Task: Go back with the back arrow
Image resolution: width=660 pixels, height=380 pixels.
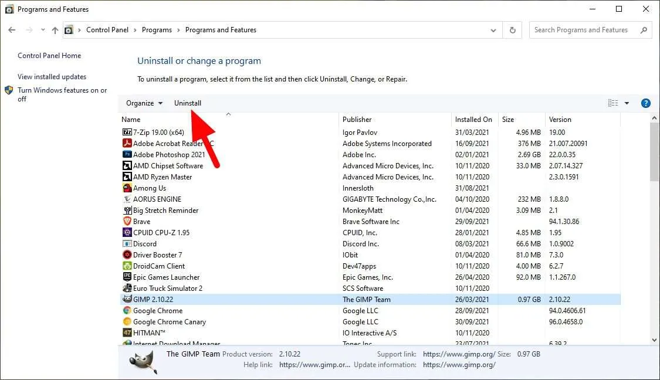Action: point(12,30)
